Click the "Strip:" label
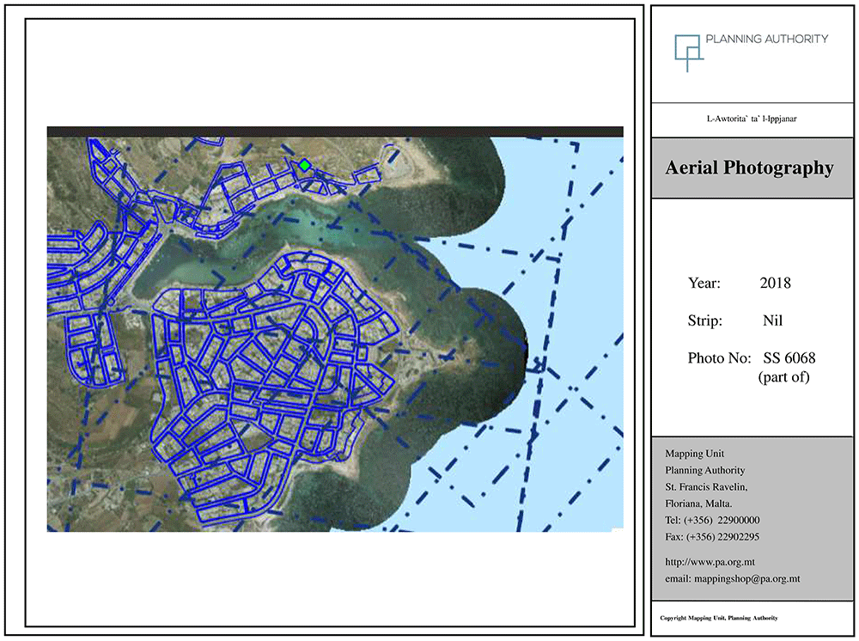859x641 pixels. point(705,320)
